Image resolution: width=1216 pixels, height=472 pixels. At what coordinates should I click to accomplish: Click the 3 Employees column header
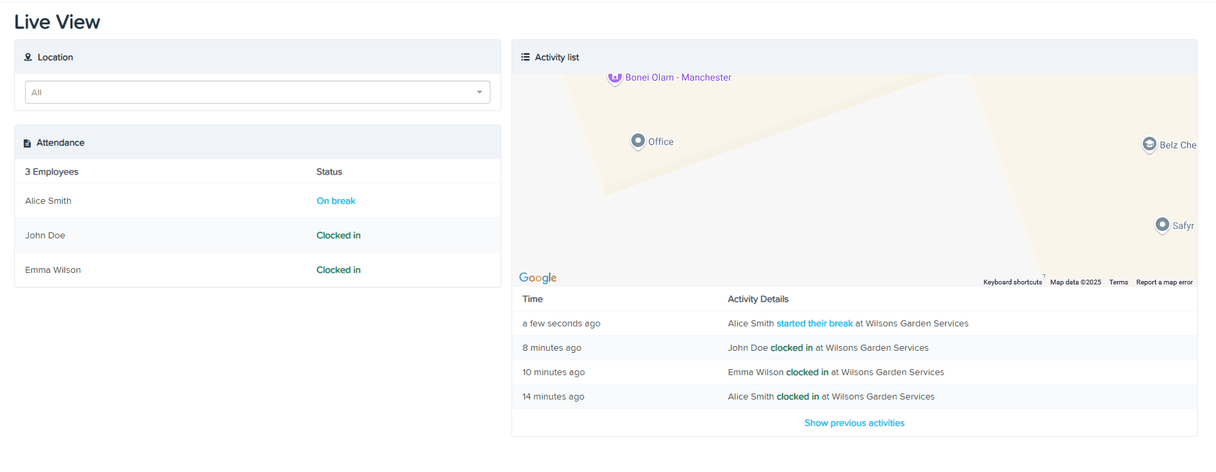[x=51, y=172]
